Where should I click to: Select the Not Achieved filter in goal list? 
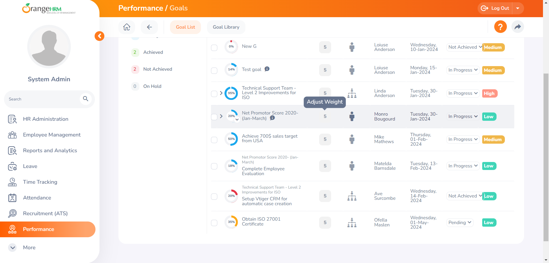pos(157,69)
